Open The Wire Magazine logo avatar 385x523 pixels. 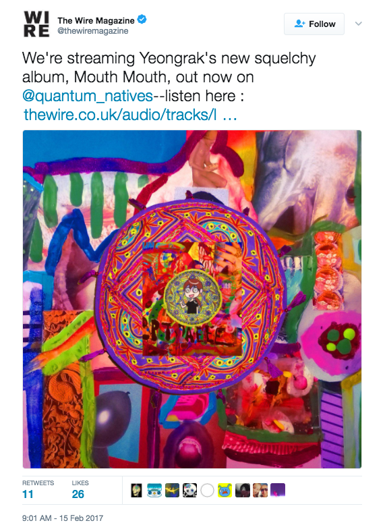tap(36, 24)
